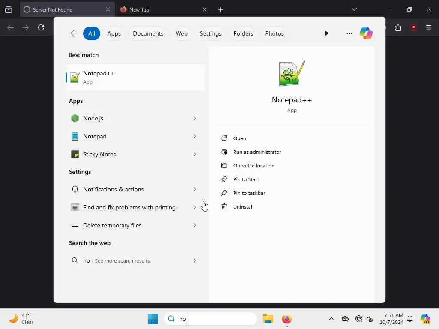439x329 pixels.
Task: Switch to the Server Not Found tab
Action: [67, 9]
